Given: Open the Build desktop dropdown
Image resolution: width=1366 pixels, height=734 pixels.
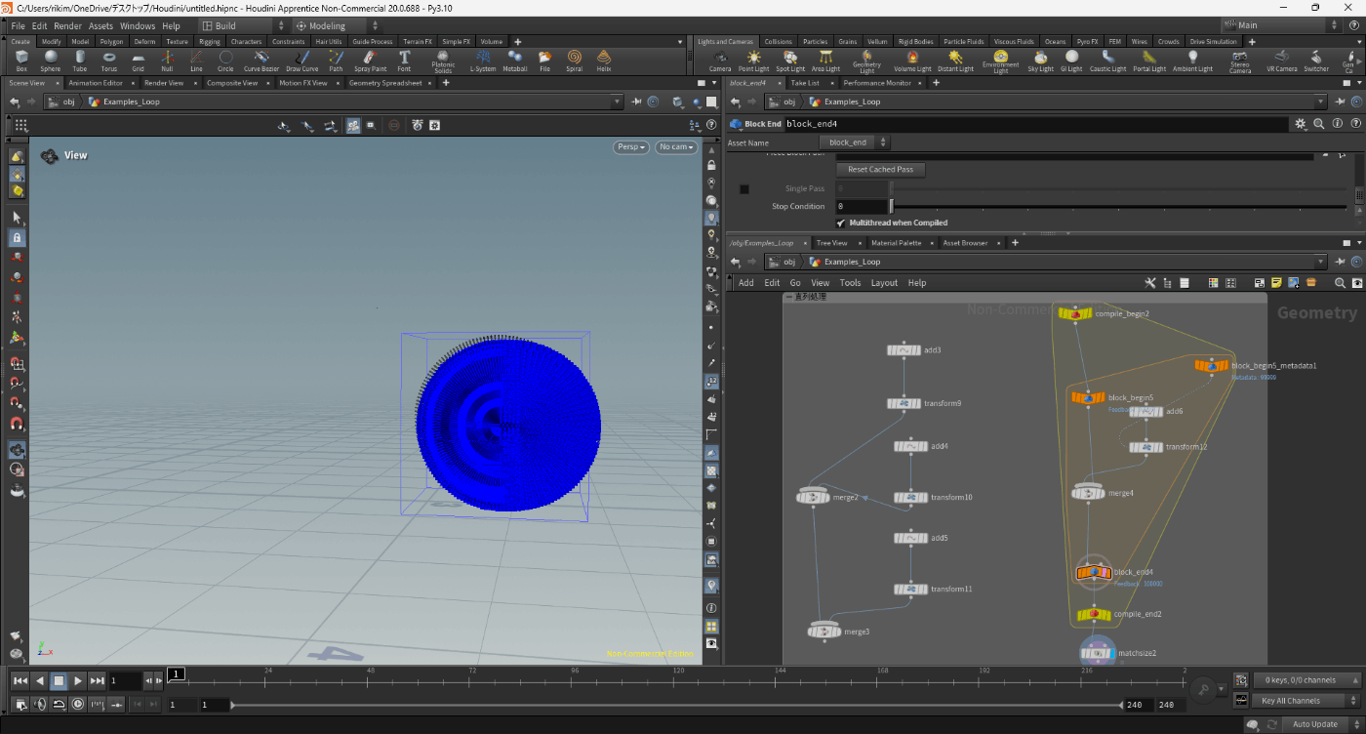Looking at the screenshot, I should [241, 25].
